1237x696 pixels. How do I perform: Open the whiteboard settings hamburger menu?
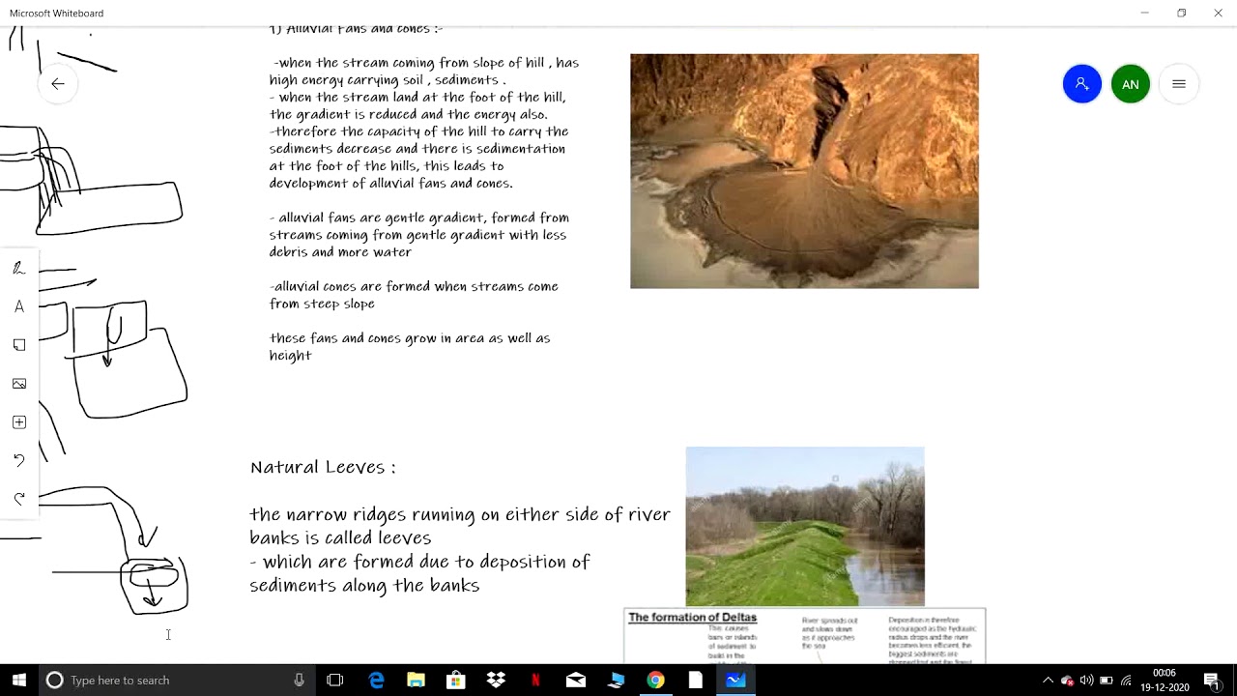tap(1179, 84)
